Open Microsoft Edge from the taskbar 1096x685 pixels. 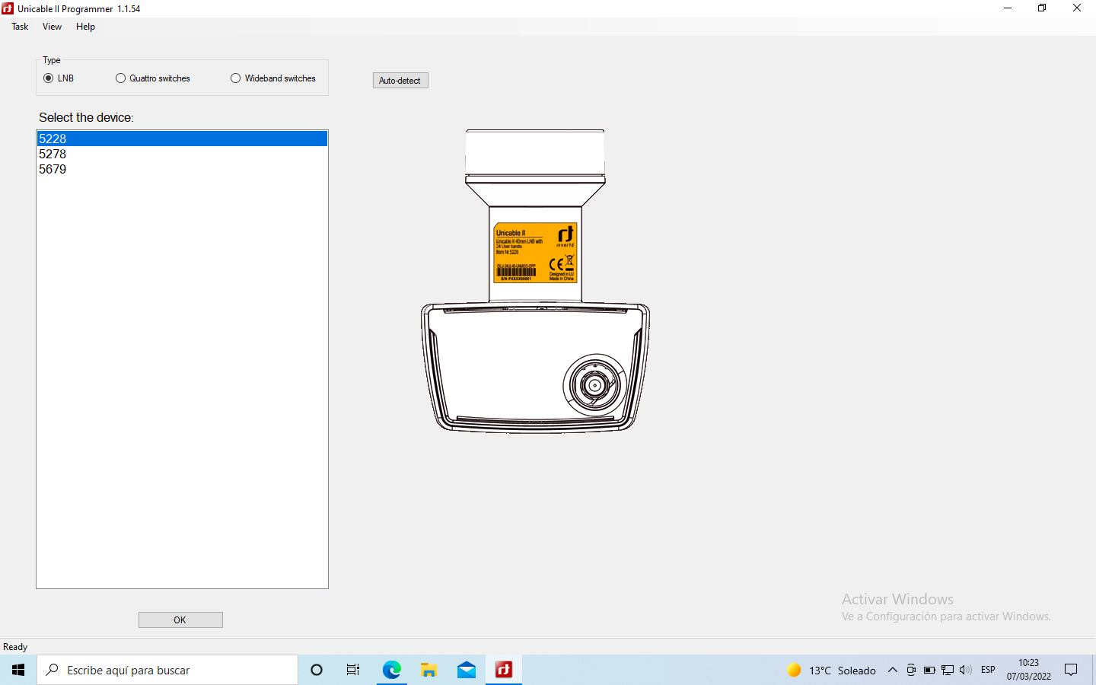(392, 670)
